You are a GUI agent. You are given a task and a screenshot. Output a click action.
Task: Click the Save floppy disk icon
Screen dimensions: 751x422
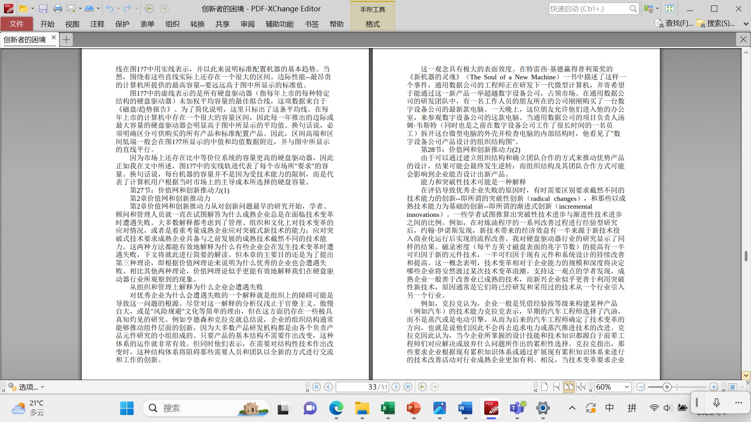[43, 9]
